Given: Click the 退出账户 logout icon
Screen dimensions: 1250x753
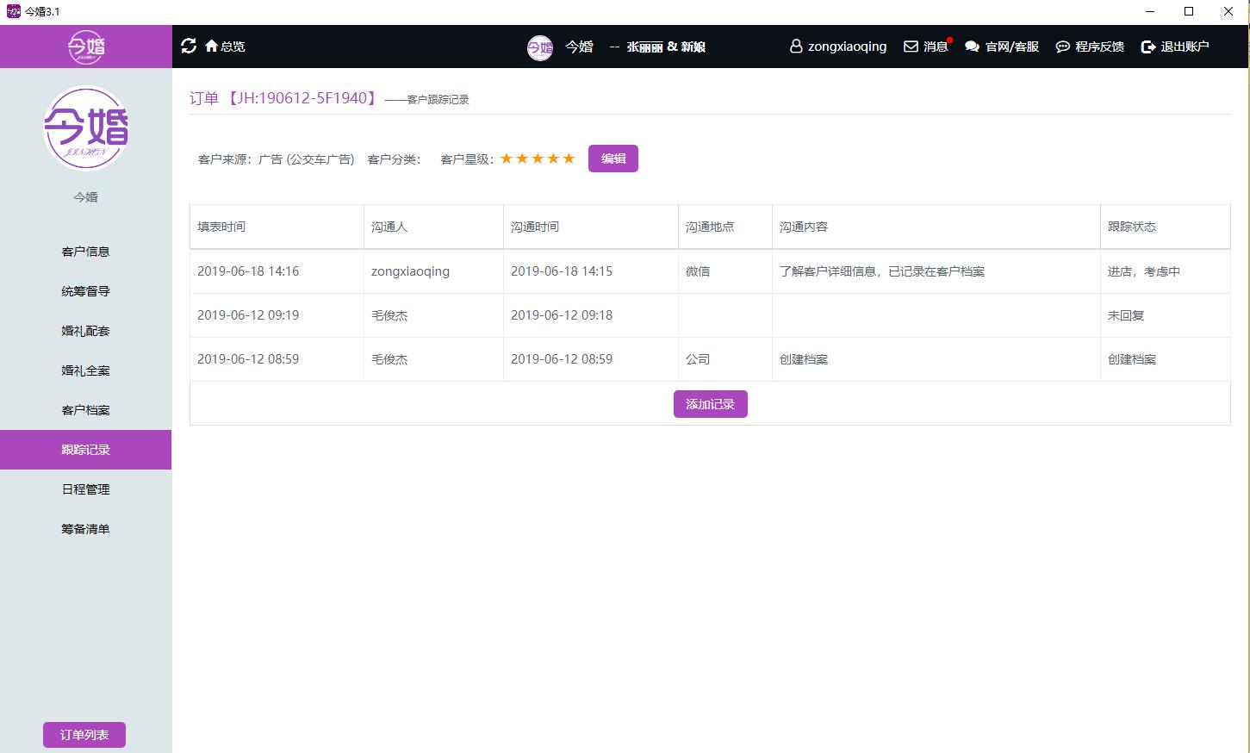Looking at the screenshot, I should [x=1146, y=47].
